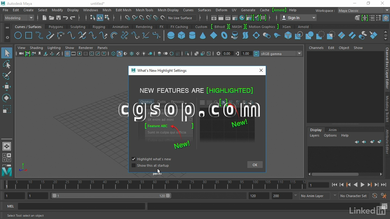390x219 pixels.
Task: Switch to the Polygons shelf tab
Action: (x=56, y=27)
